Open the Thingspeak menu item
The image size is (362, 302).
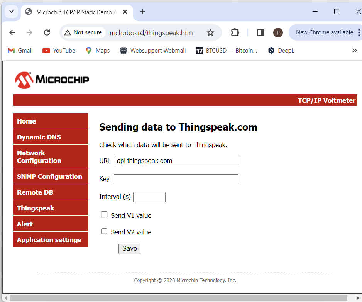(x=51, y=208)
